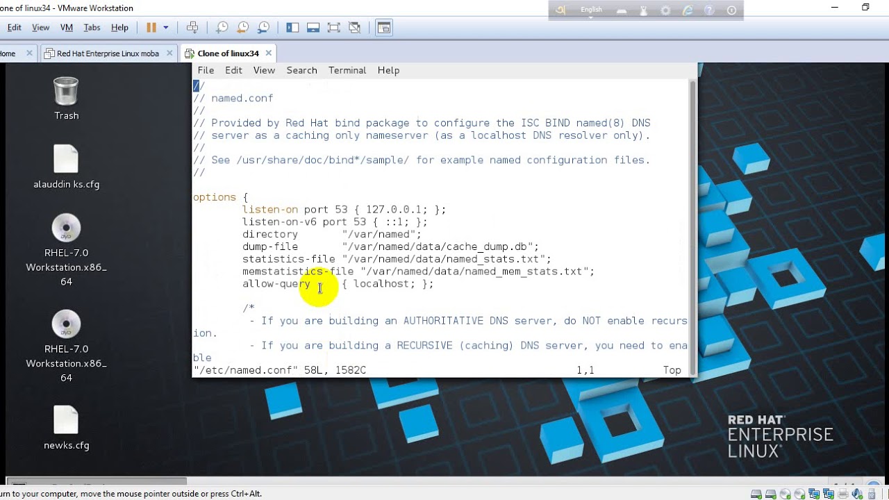
Task: Open the terminal Search menu
Action: coord(301,70)
